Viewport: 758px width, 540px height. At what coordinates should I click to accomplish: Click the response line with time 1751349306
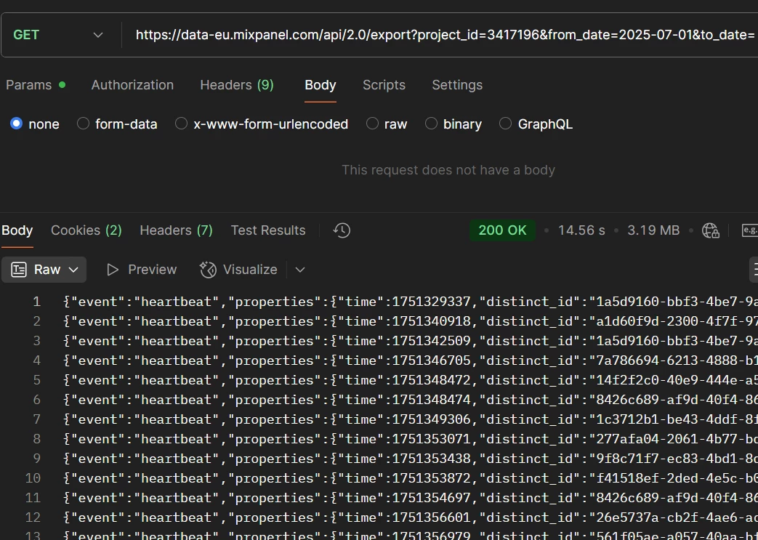coord(411,419)
